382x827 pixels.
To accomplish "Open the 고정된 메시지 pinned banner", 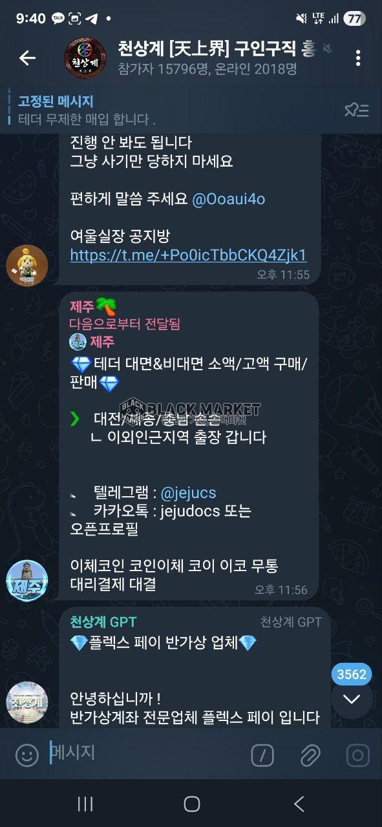I will [175, 110].
